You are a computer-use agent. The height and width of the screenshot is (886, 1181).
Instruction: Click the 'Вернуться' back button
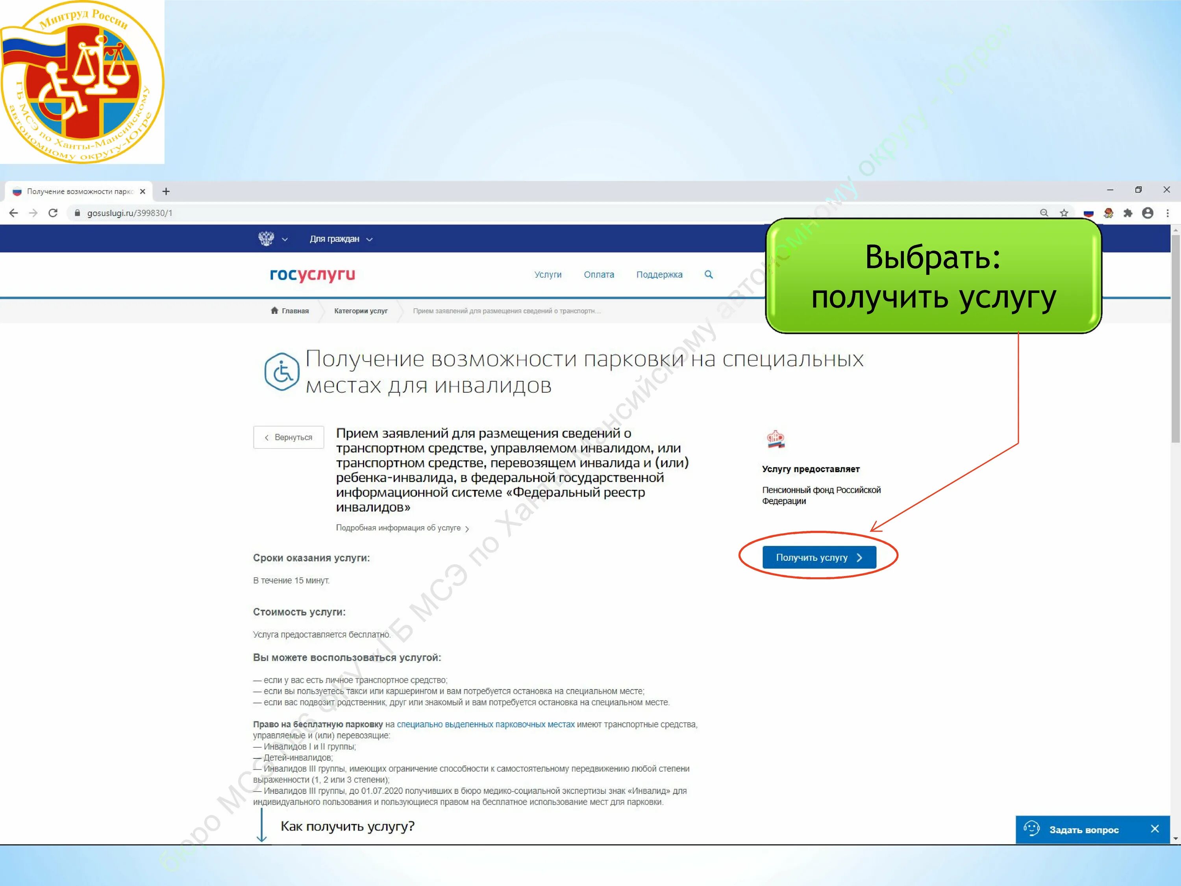288,437
